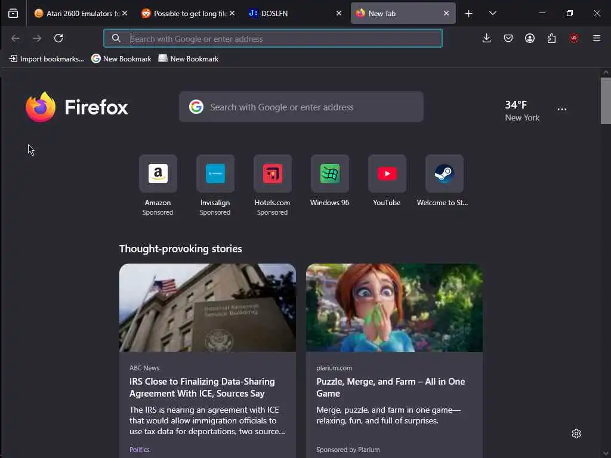The width and height of the screenshot is (611, 458).
Task: Click the magnifier icon in the address bar
Action: (116, 38)
